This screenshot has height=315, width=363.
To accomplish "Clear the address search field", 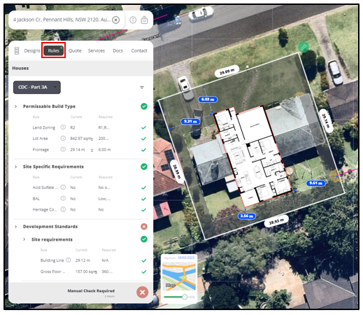I will (115, 20).
